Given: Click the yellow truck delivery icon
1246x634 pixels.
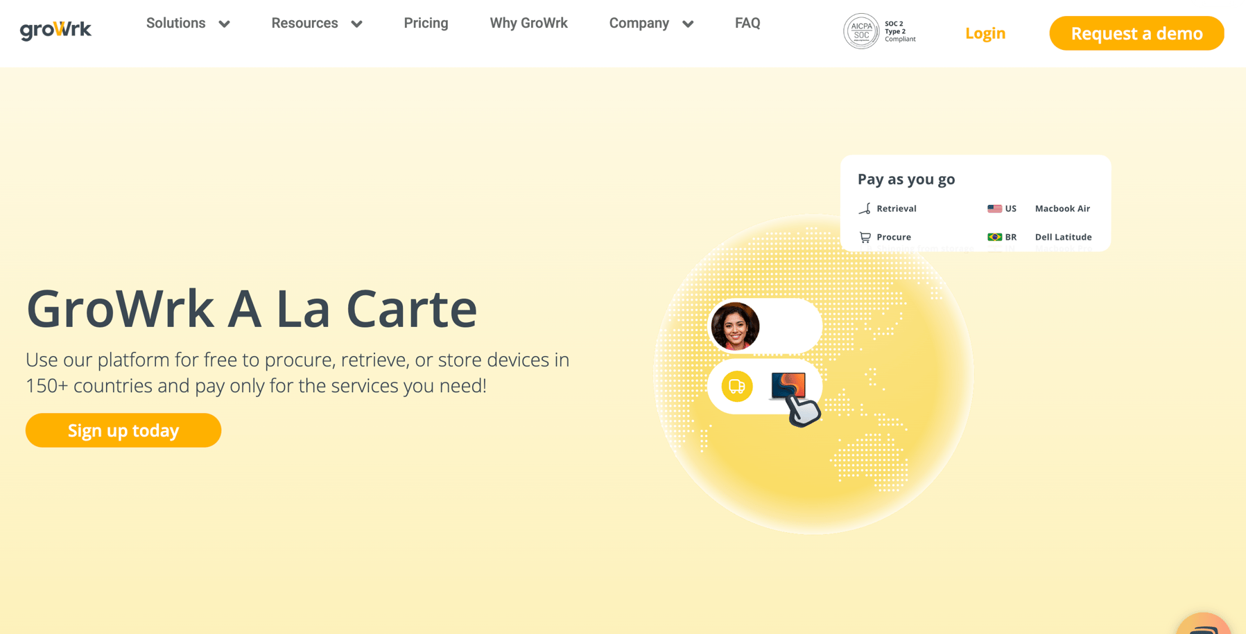Looking at the screenshot, I should pyautogui.click(x=736, y=386).
